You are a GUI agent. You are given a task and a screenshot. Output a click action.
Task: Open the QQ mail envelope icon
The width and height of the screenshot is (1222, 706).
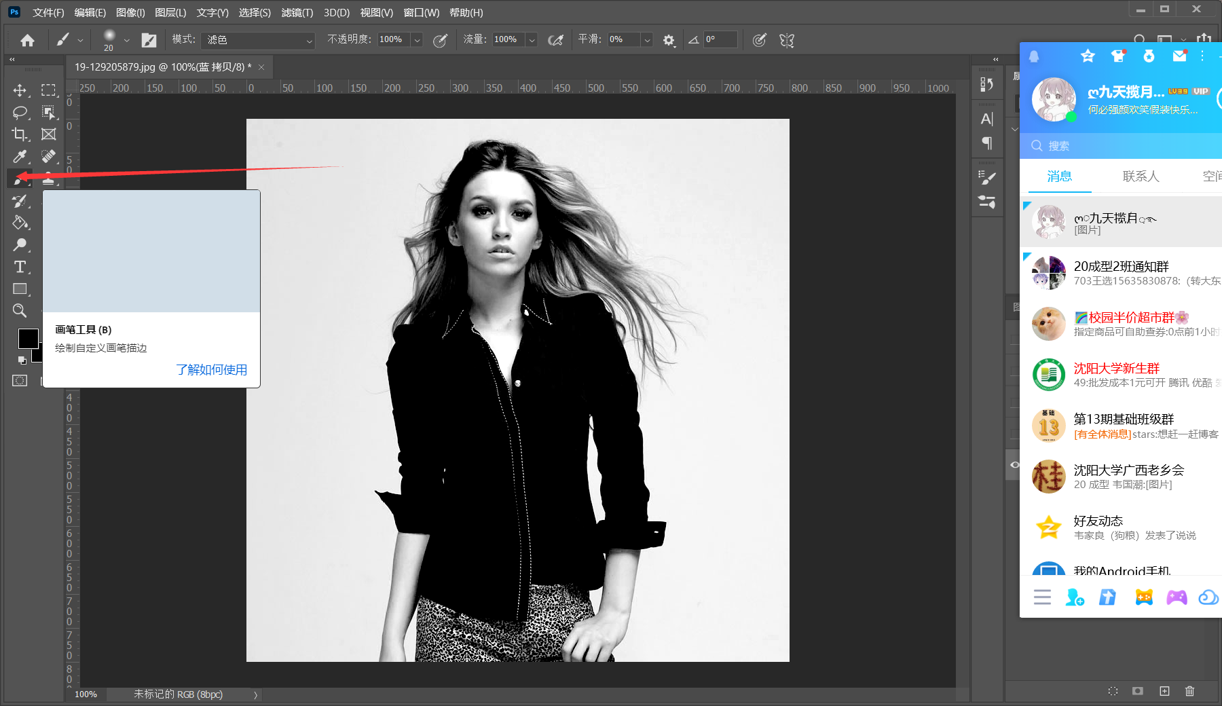click(1180, 56)
